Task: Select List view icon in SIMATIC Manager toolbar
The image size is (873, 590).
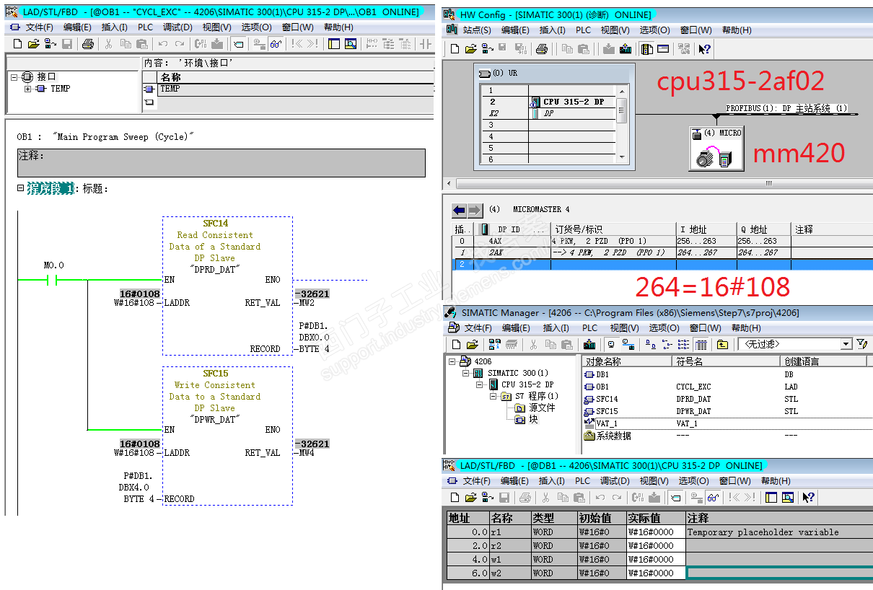Action: [x=684, y=345]
